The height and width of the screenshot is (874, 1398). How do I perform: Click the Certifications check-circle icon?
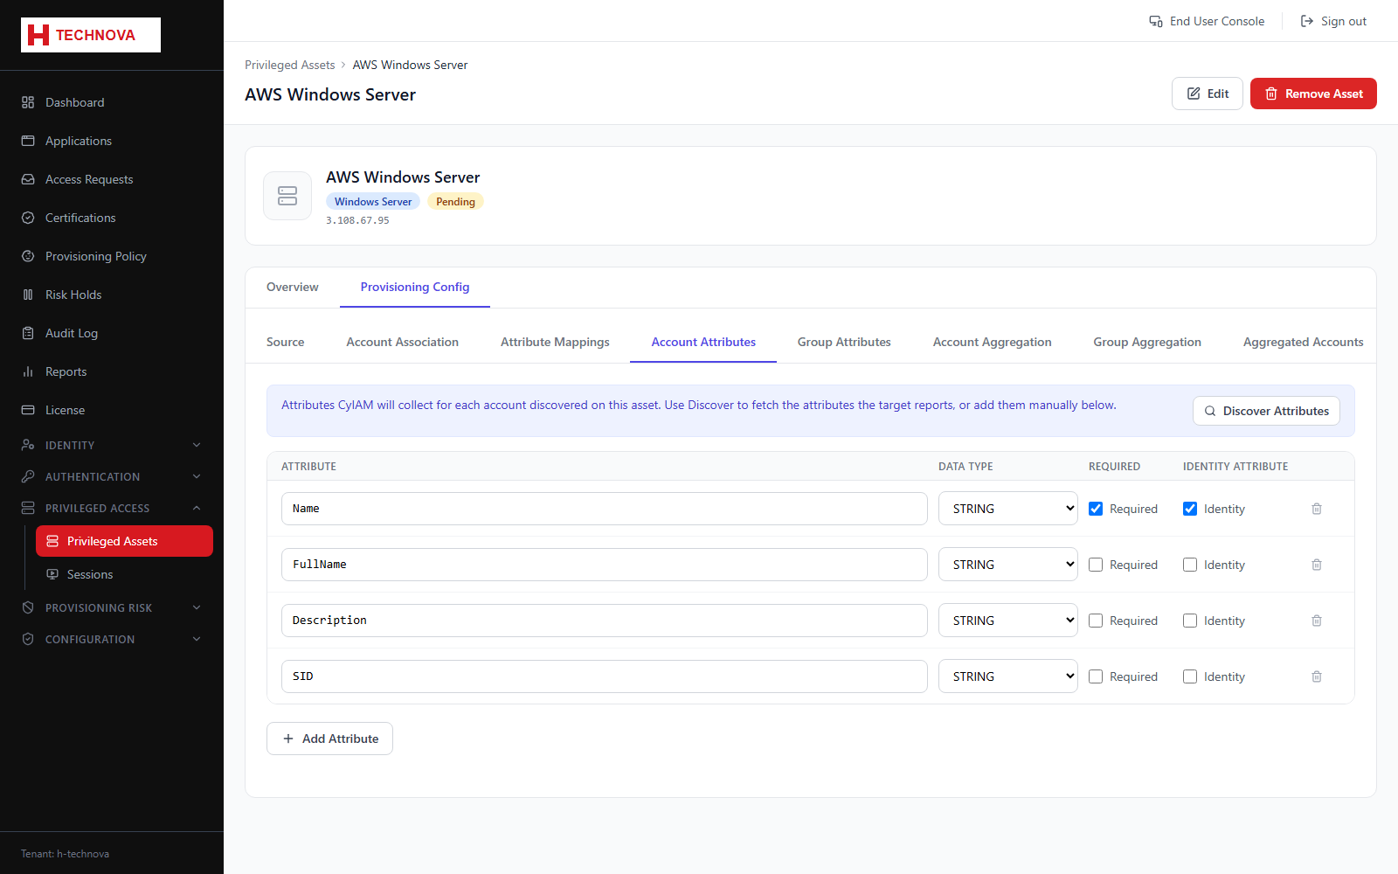(x=28, y=218)
